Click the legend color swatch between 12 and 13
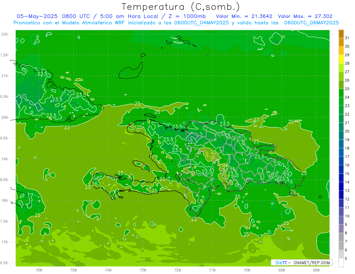Viewport: 355px width, 274px height. pos(341,195)
